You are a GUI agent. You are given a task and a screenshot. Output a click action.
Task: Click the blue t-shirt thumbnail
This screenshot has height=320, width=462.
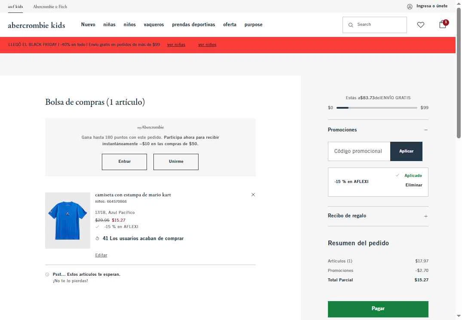tap(67, 220)
